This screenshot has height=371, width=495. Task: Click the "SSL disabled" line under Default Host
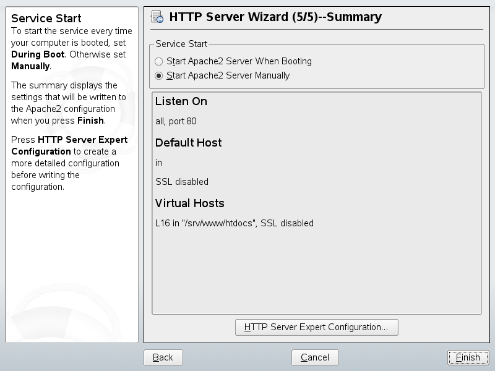(182, 182)
